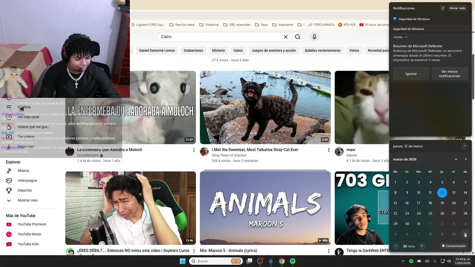Image resolution: width=475 pixels, height=267 pixels.
Task: Click the taskbar clock showing 11:49 p. m.
Action: point(463,261)
